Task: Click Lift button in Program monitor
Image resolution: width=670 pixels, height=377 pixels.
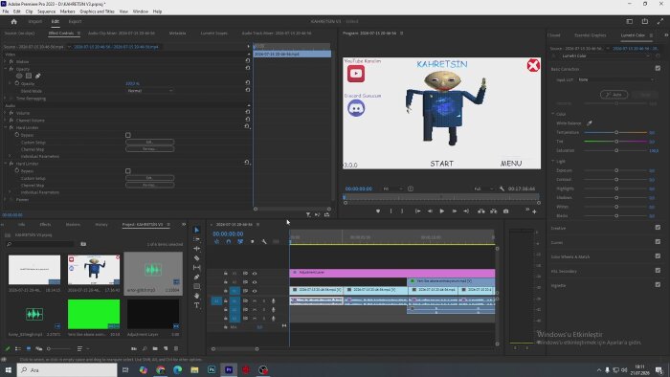Action: click(481, 211)
